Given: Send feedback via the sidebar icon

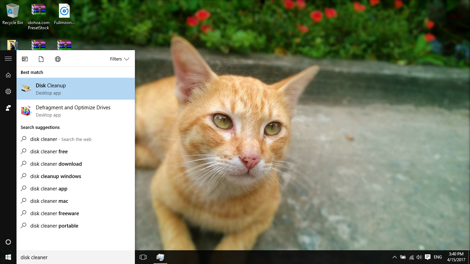Looking at the screenshot, I should point(8,108).
